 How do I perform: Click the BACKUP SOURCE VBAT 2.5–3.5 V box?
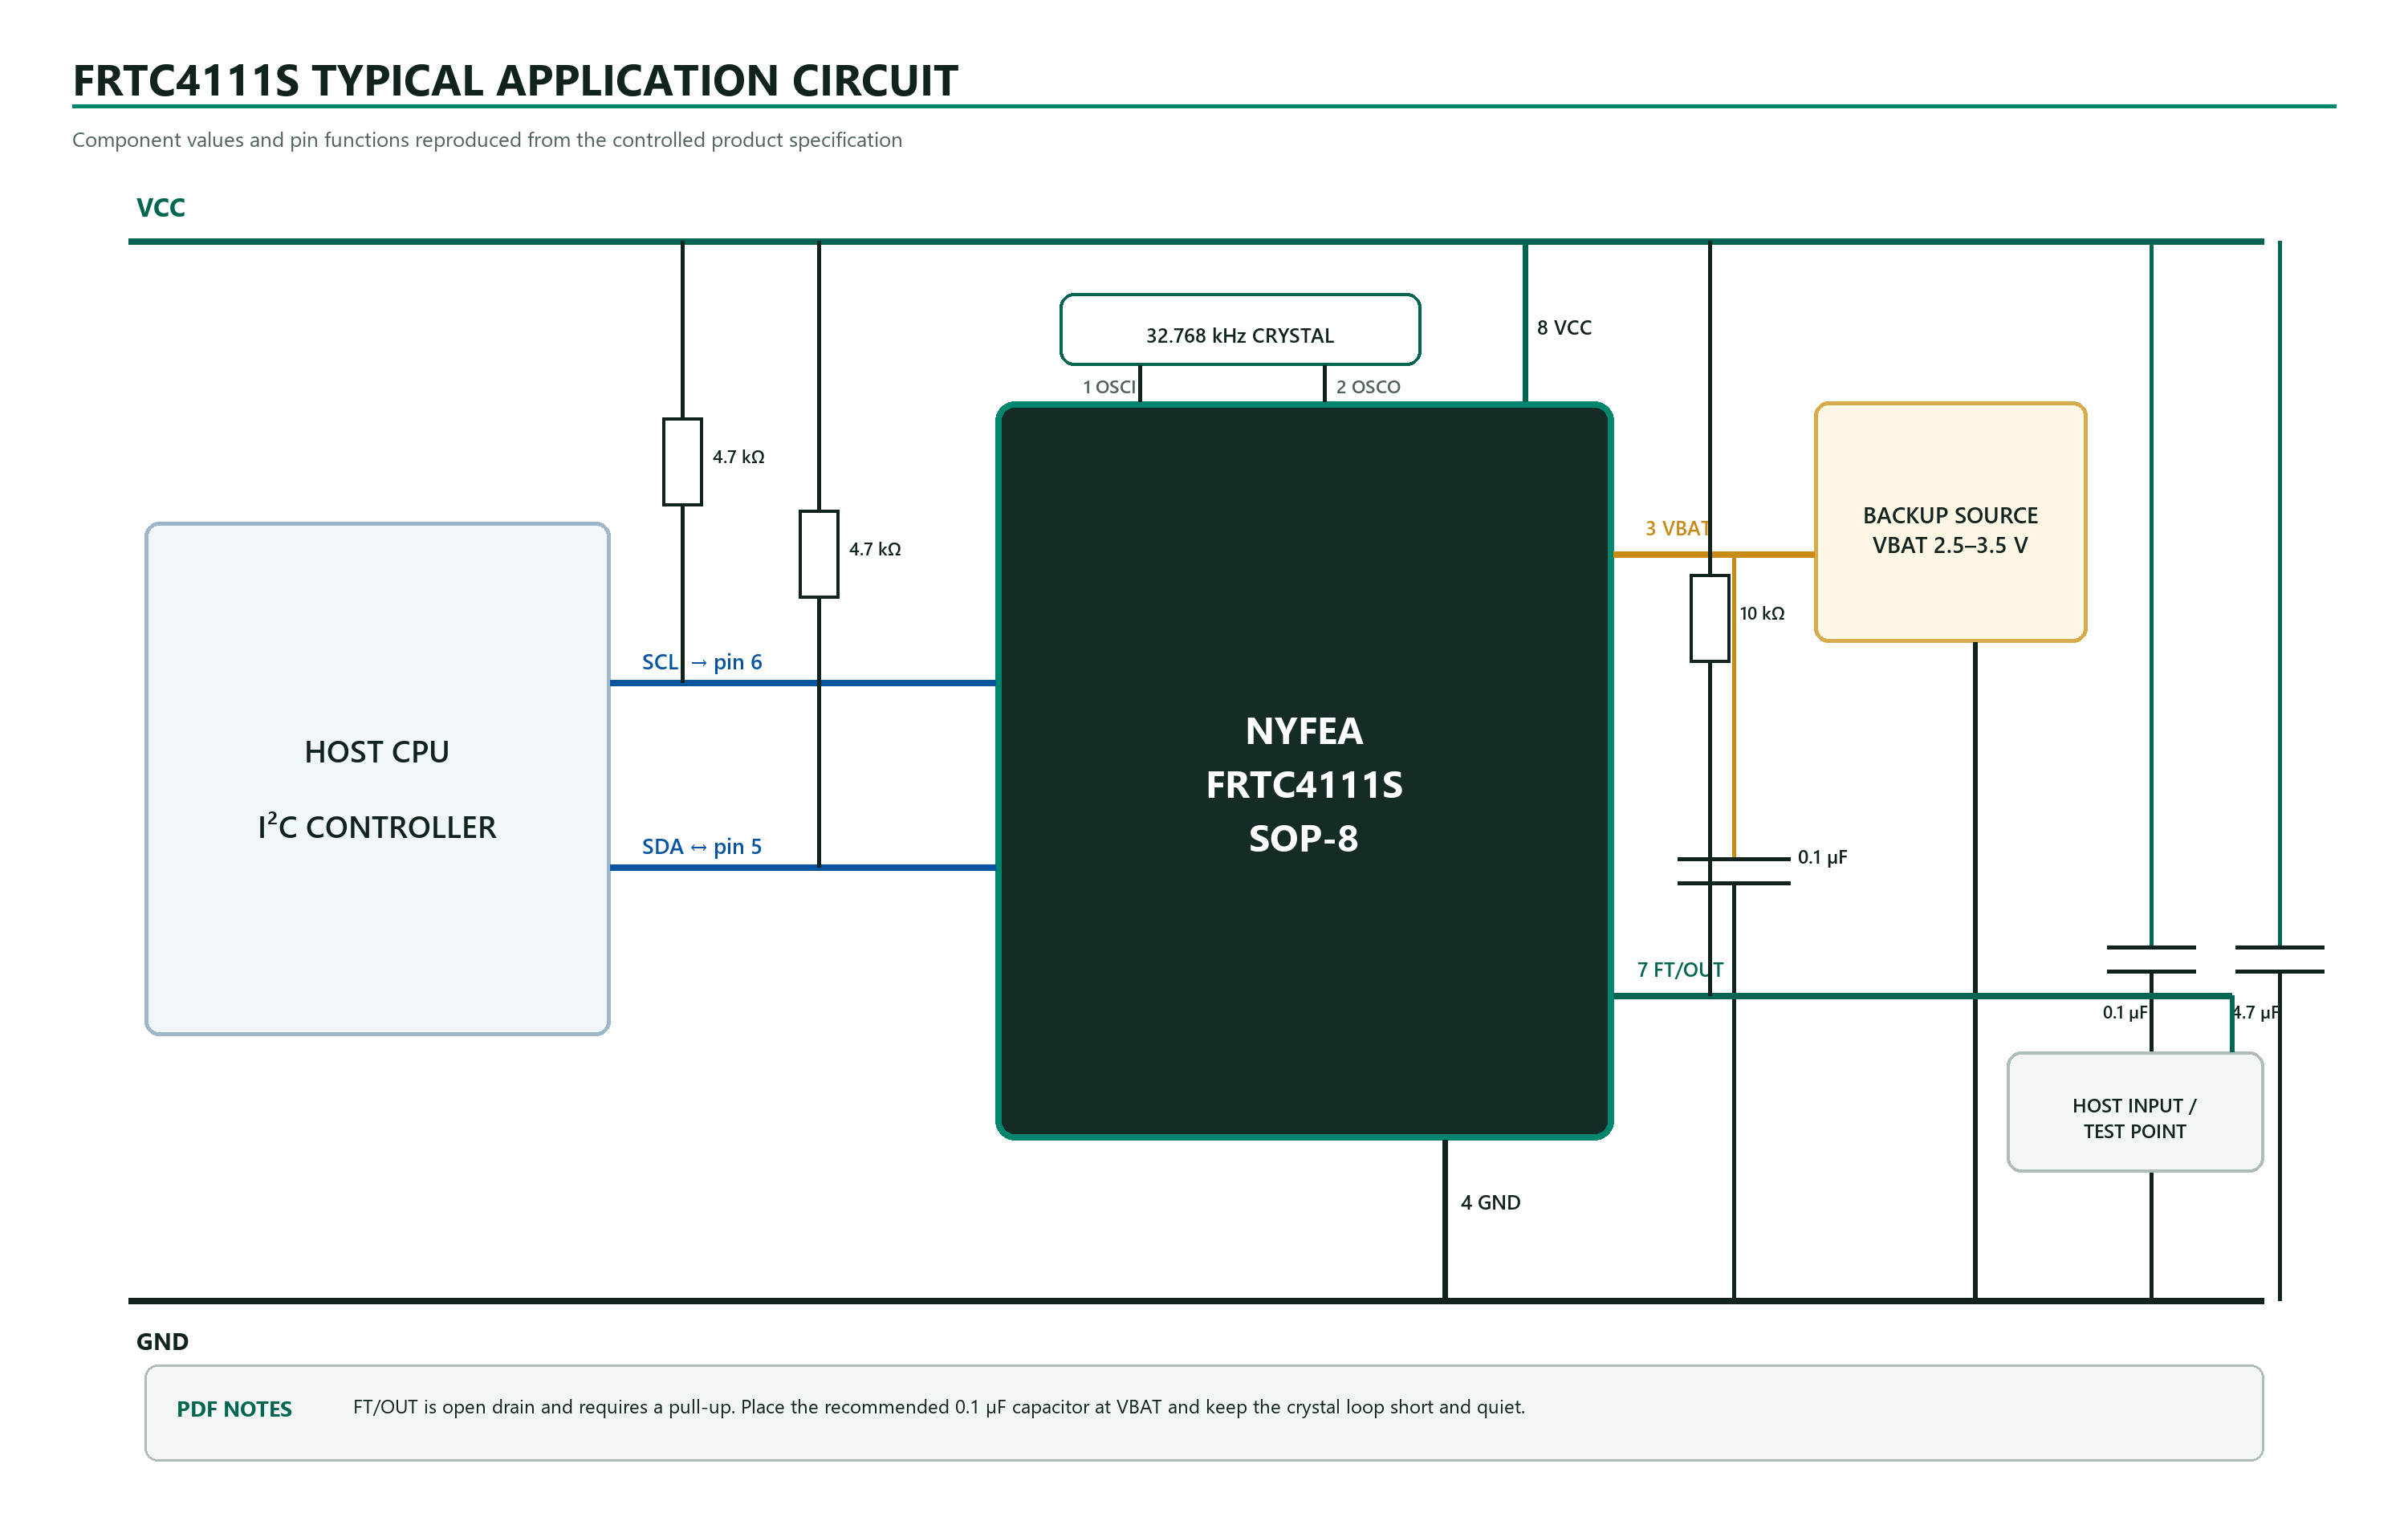[1950, 522]
